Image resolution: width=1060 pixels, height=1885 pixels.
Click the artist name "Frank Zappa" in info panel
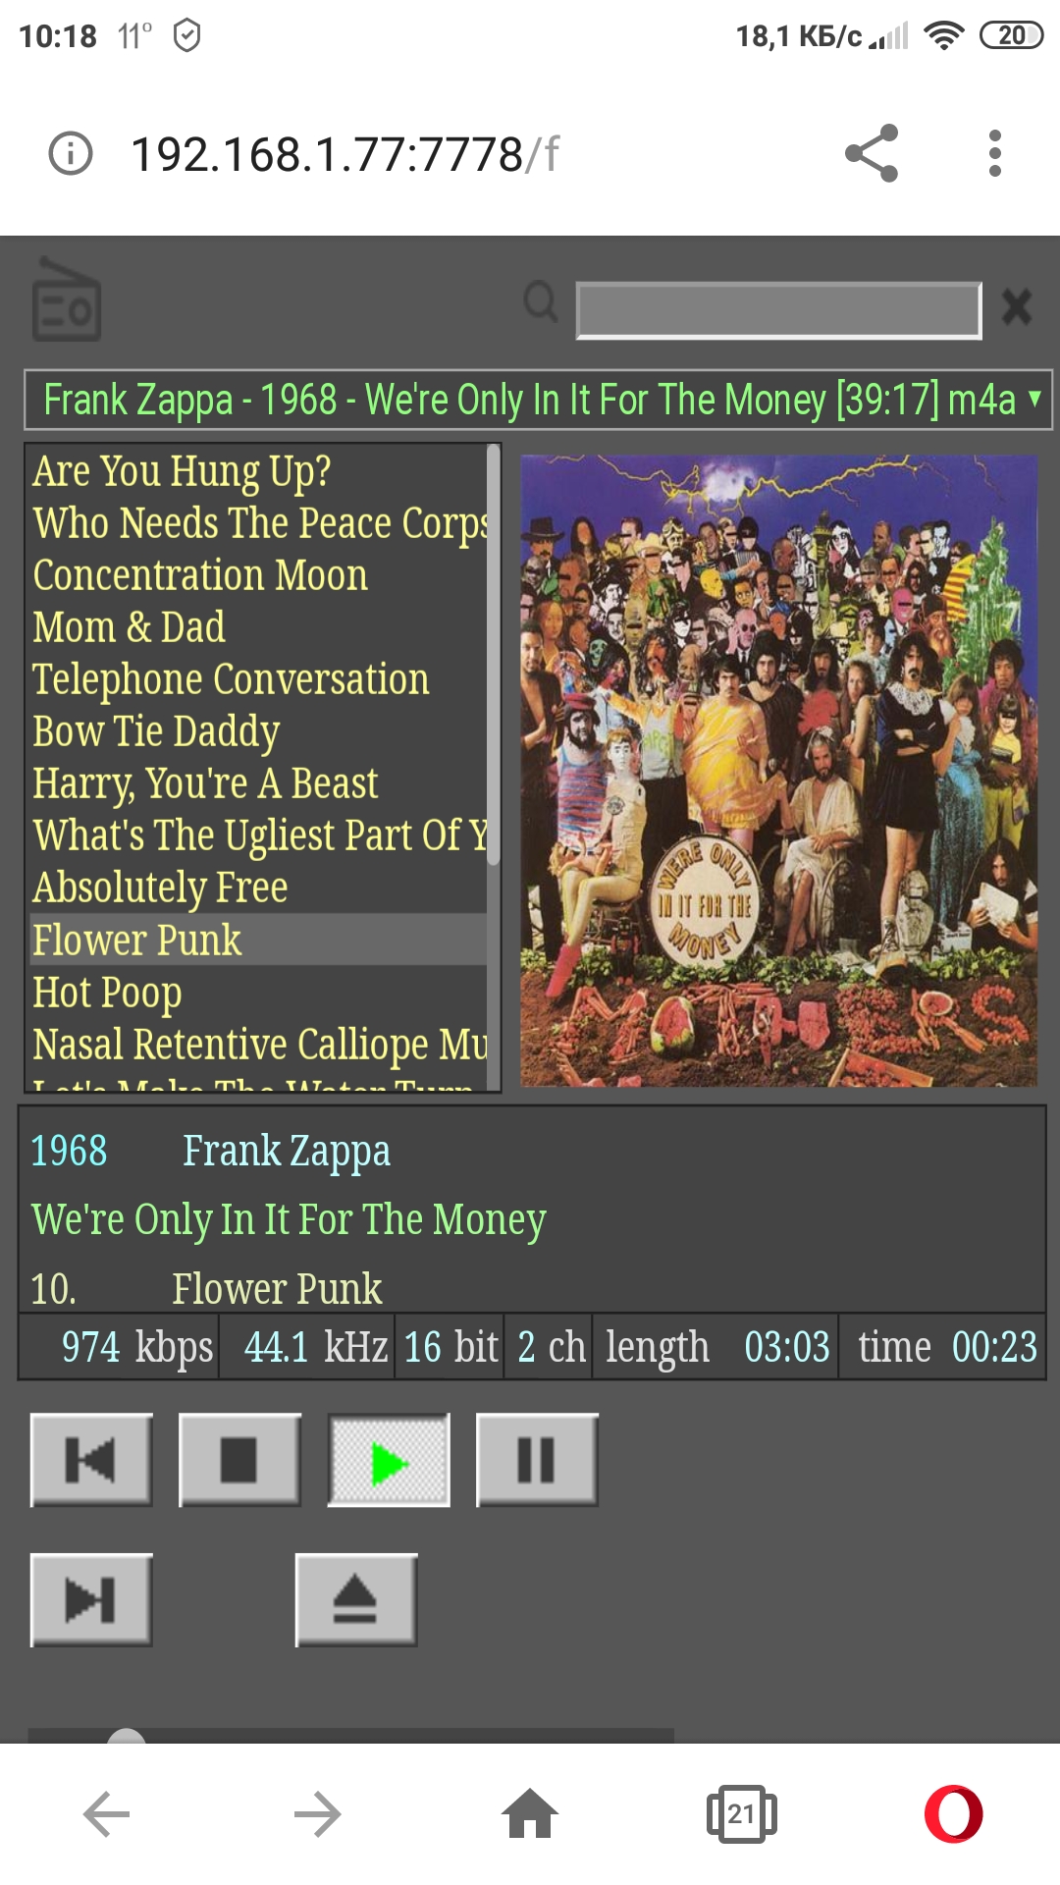tap(287, 1152)
